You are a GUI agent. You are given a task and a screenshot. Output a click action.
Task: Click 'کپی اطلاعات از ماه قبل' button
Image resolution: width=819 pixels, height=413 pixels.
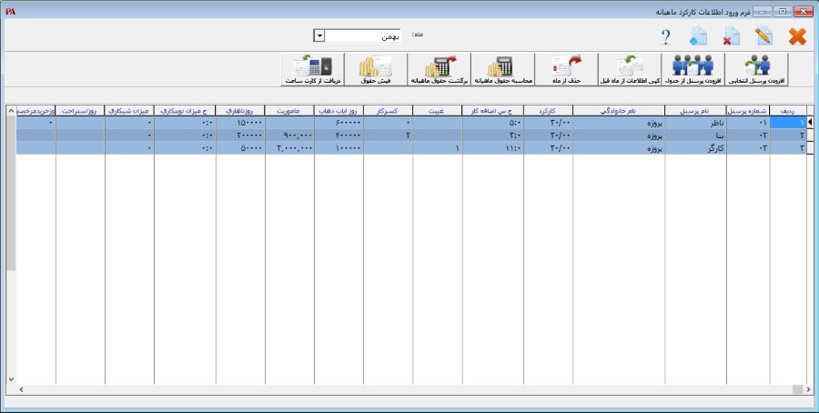629,69
